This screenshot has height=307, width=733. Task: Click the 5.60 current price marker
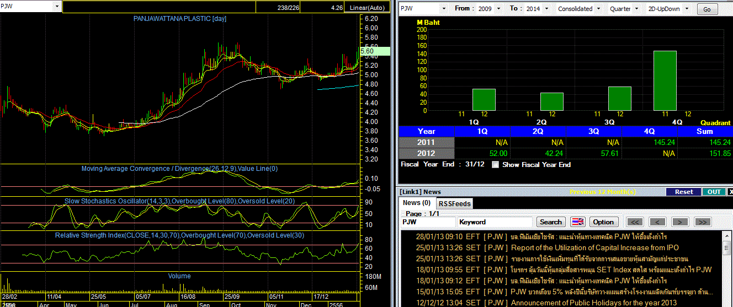(375, 51)
